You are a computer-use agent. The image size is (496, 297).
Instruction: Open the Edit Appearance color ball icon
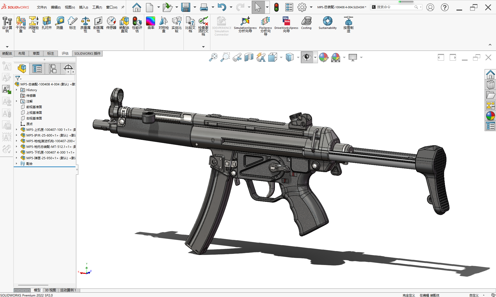coord(323,57)
